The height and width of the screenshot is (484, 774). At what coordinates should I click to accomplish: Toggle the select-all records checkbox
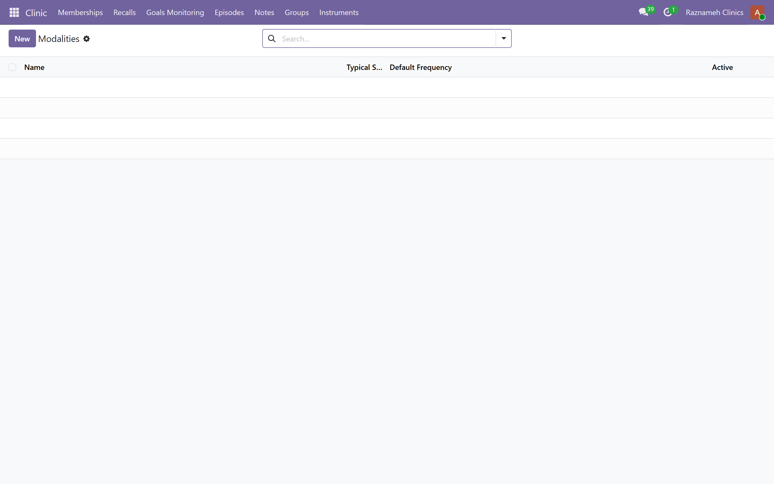[12, 67]
